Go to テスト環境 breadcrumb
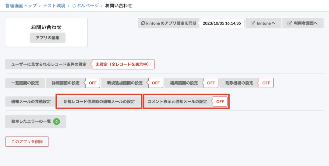The height and width of the screenshot is (166, 329). tap(54, 6)
